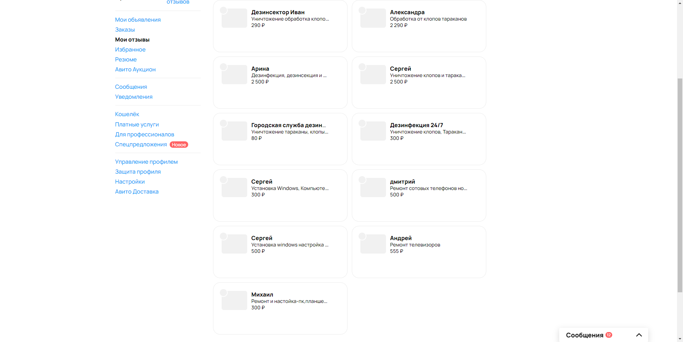This screenshot has width=683, height=342.
Task: Open the Сообщения floating chat bar
Action: click(x=604, y=335)
